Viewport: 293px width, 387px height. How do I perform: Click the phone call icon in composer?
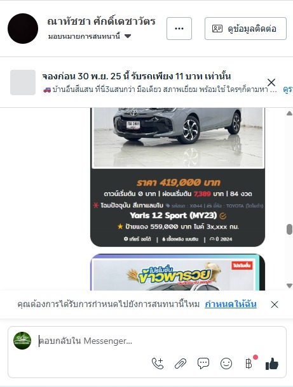click(x=158, y=364)
